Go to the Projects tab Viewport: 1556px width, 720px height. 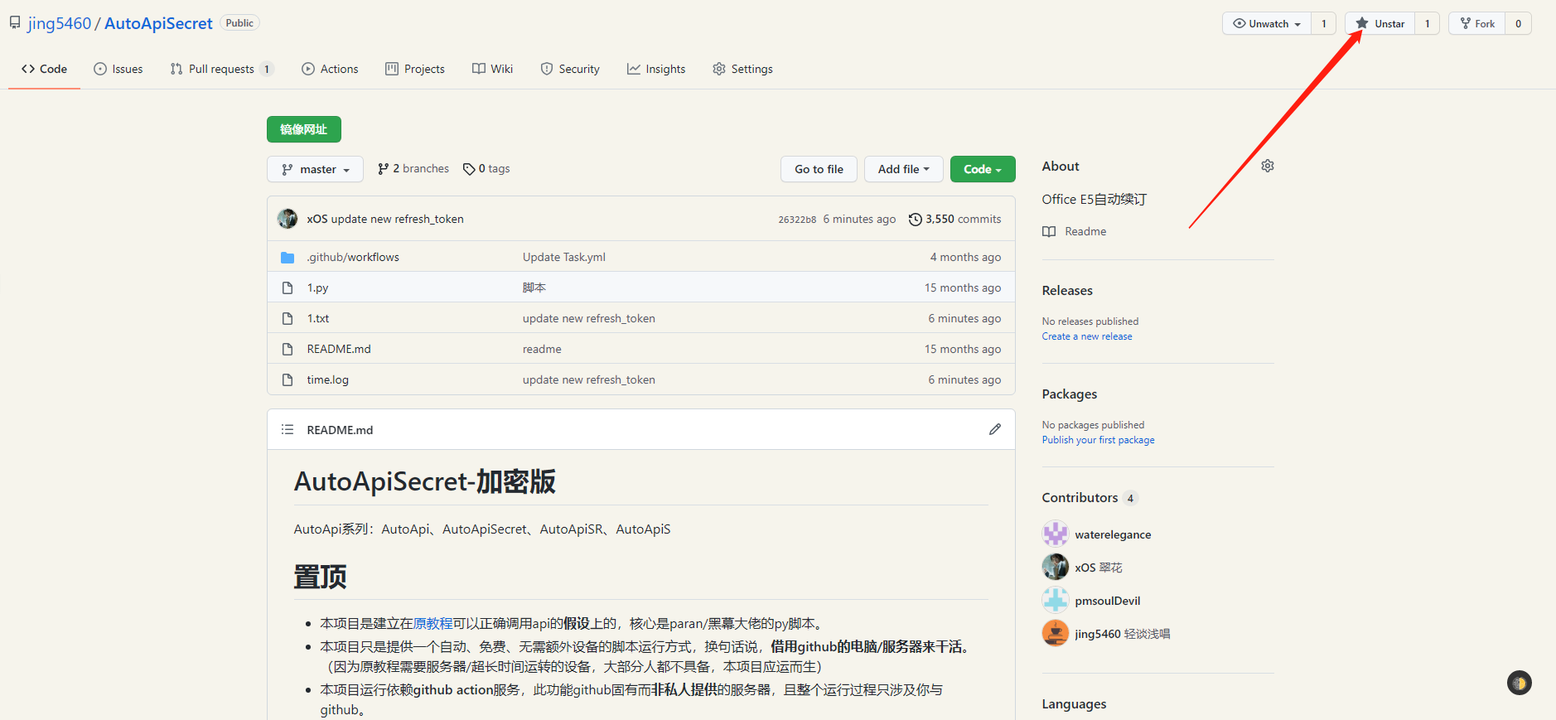(x=415, y=69)
